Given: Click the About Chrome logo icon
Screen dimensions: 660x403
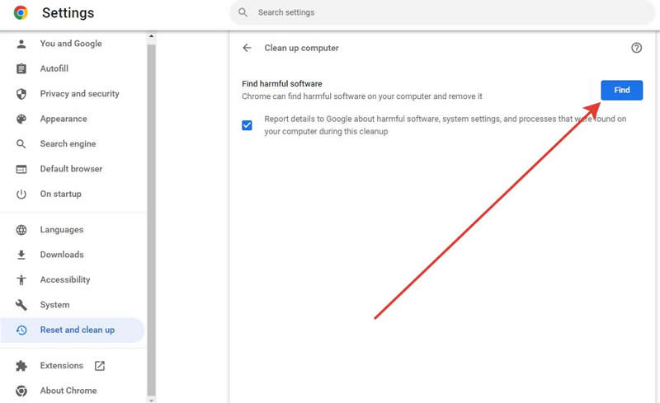Looking at the screenshot, I should click(21, 391).
